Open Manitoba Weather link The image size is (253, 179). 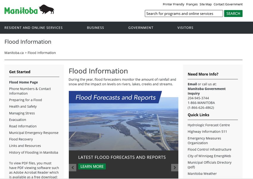(202, 174)
